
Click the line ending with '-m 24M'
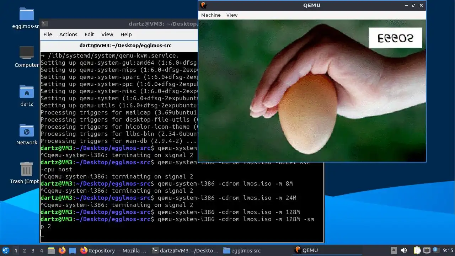pyautogui.click(x=168, y=198)
